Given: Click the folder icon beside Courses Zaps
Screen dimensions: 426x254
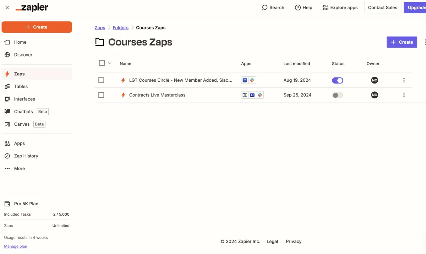Looking at the screenshot, I should coord(100,42).
